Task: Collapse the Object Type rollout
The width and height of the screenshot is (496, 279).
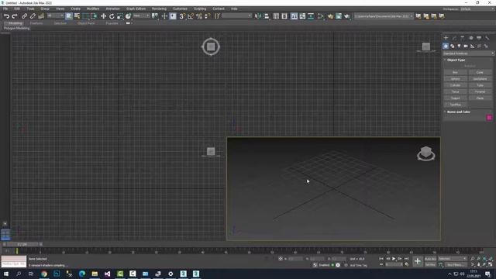Action: point(456,60)
